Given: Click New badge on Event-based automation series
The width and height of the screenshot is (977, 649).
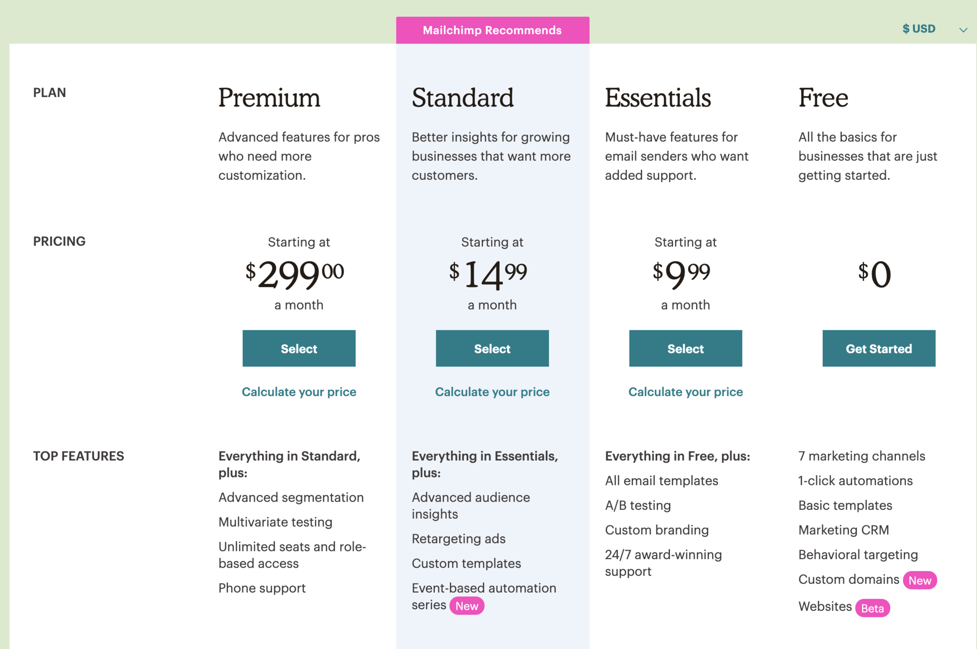Looking at the screenshot, I should click(x=466, y=606).
